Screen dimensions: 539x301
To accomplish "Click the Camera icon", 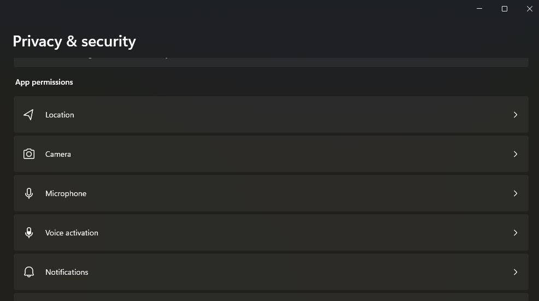I will [29, 154].
